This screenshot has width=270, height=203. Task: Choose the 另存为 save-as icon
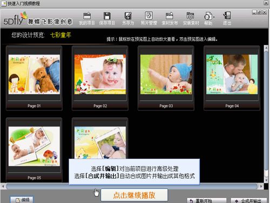click(128, 18)
